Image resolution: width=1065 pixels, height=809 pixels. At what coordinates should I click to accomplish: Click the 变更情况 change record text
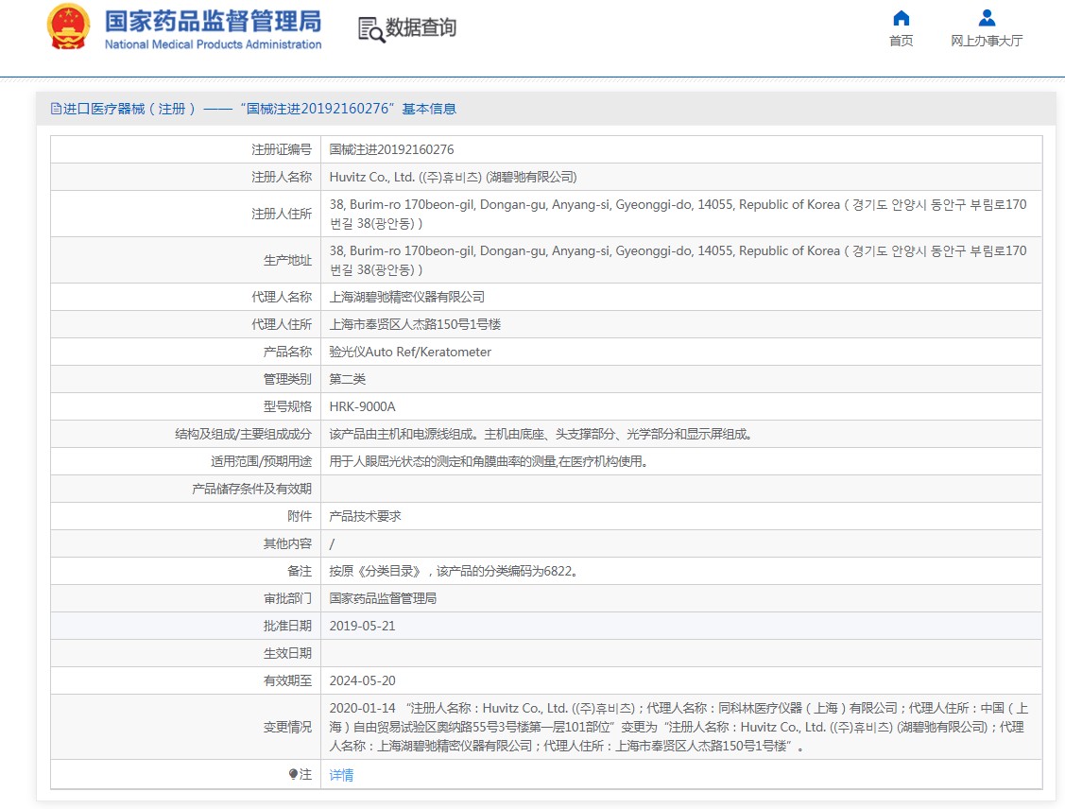pos(679,727)
